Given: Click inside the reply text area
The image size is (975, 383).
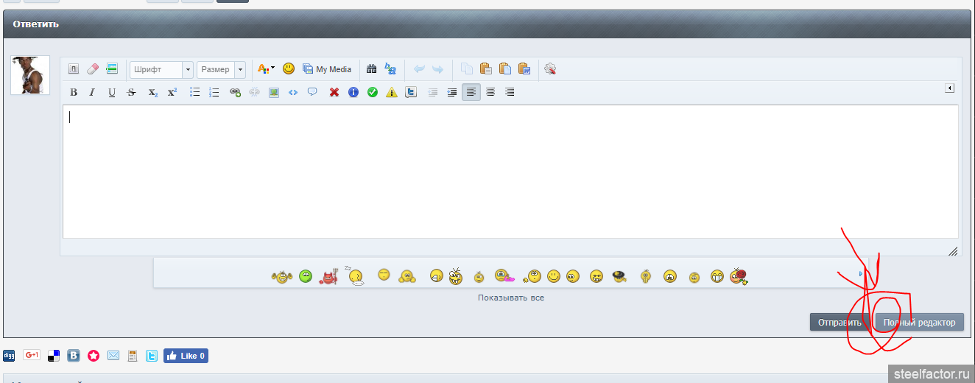Looking at the screenshot, I should coord(510,171).
